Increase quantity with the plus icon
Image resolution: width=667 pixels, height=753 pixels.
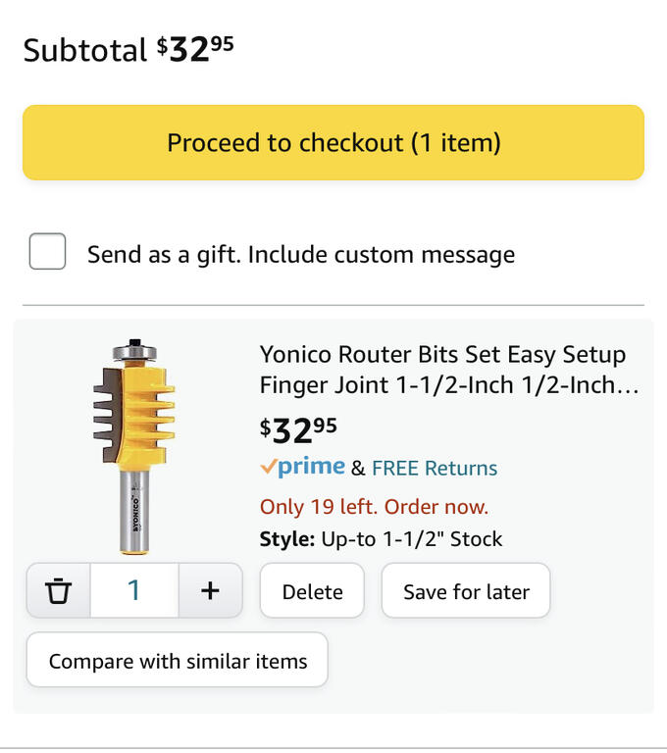point(210,590)
